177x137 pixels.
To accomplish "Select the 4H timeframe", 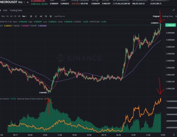I will click(x=11, y=16).
